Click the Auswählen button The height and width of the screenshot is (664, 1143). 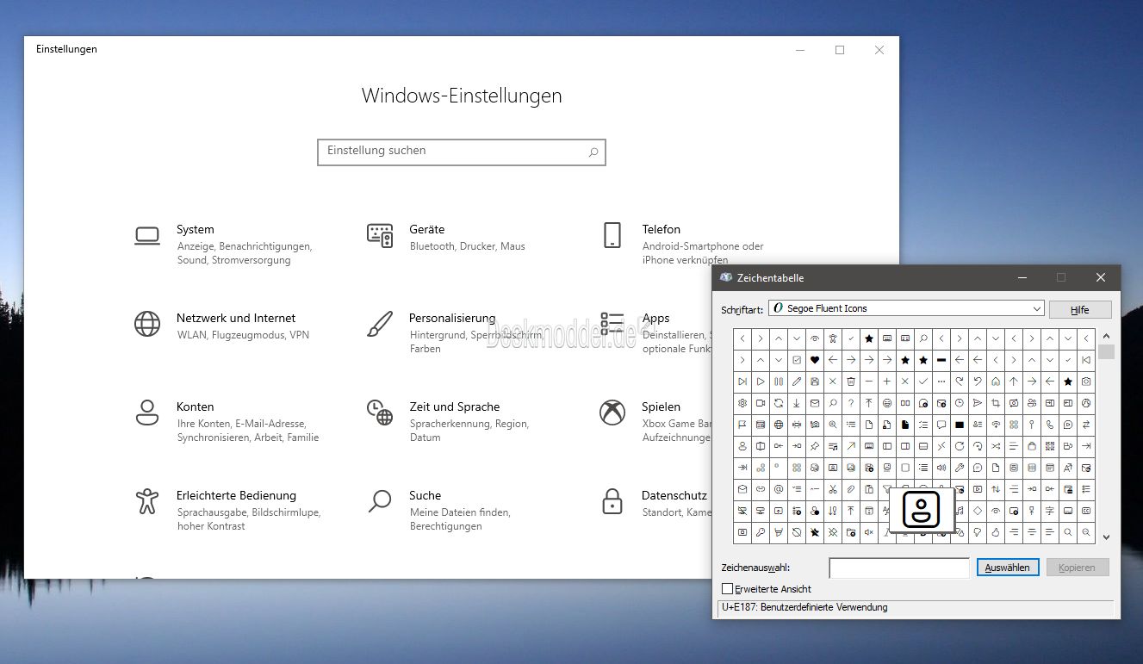click(x=1008, y=568)
